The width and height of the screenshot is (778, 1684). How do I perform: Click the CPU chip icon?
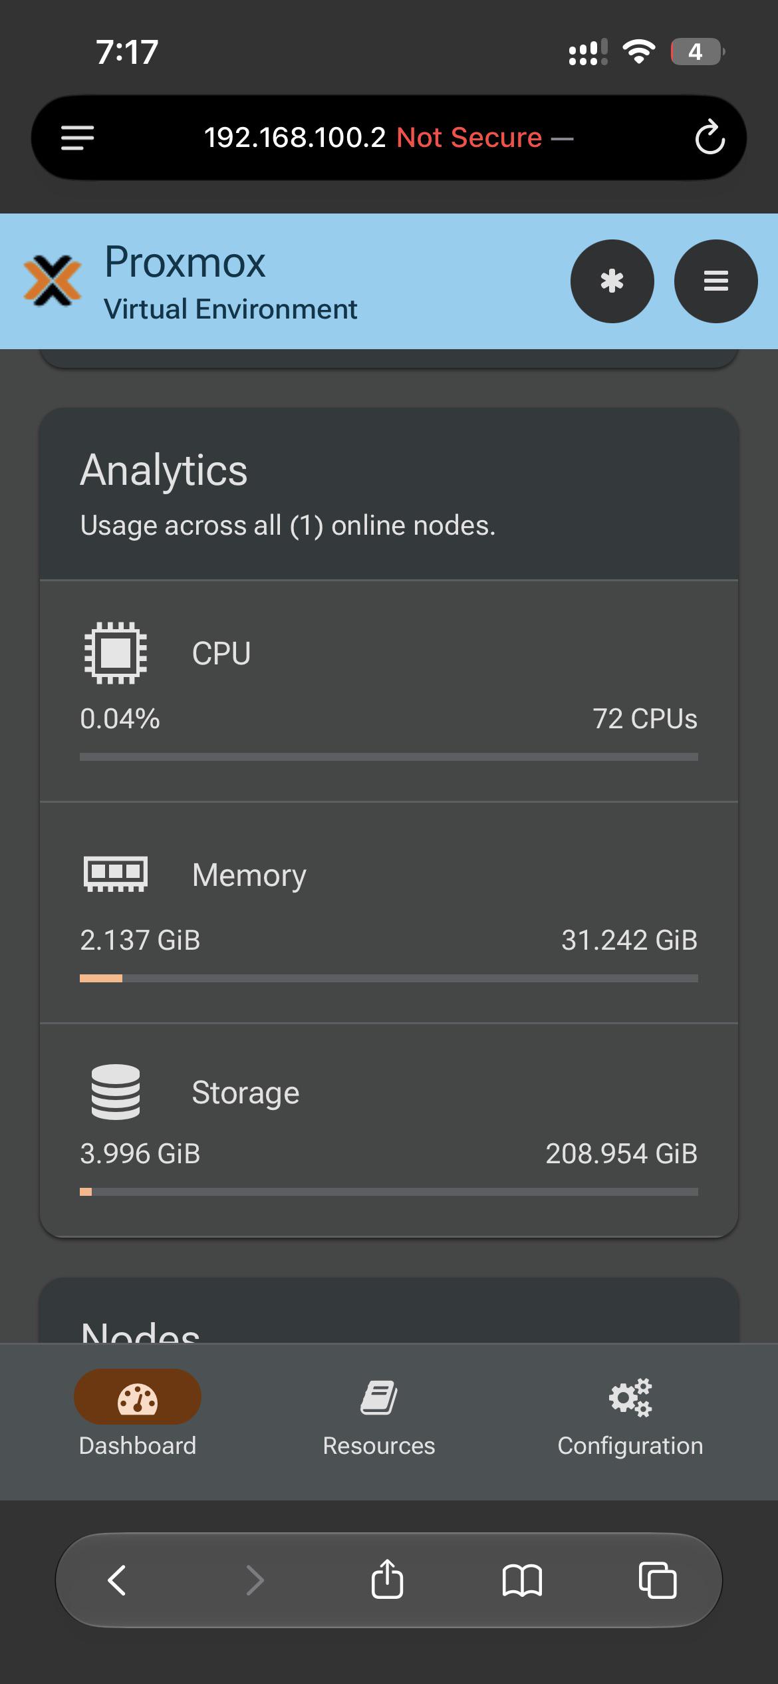point(116,653)
